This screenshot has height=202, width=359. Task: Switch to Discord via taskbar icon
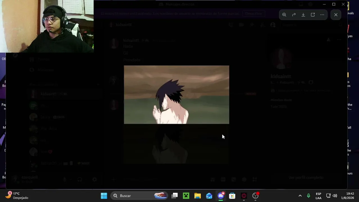[x=221, y=196]
